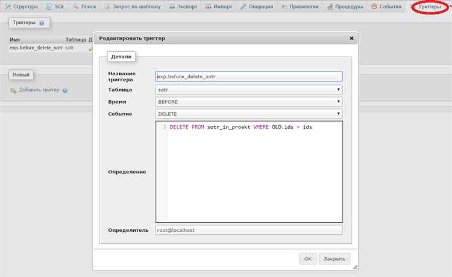Open the Событие dropdown set to DELETE
The width and height of the screenshot is (452, 277).
[248, 113]
